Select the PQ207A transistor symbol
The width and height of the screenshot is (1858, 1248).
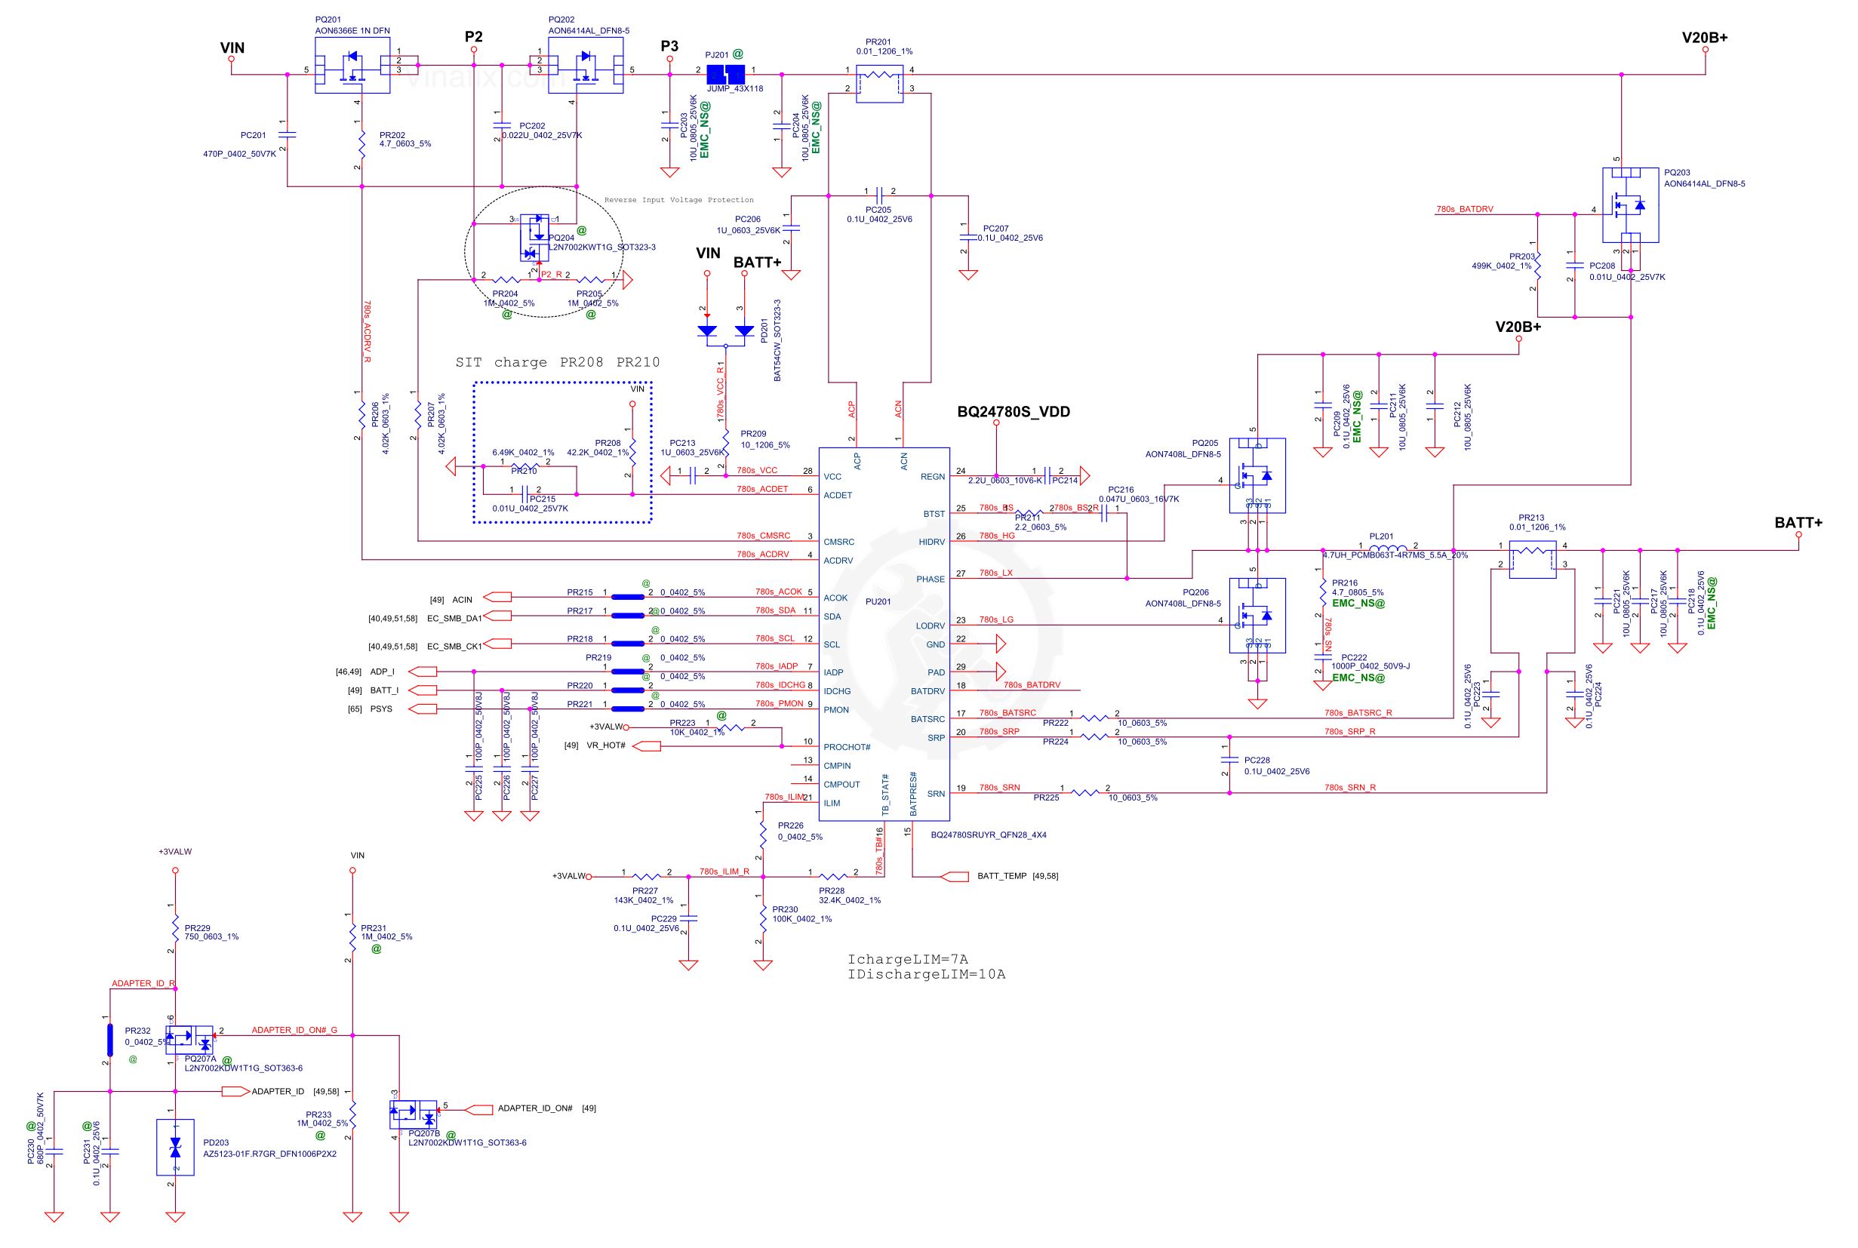tap(189, 1040)
